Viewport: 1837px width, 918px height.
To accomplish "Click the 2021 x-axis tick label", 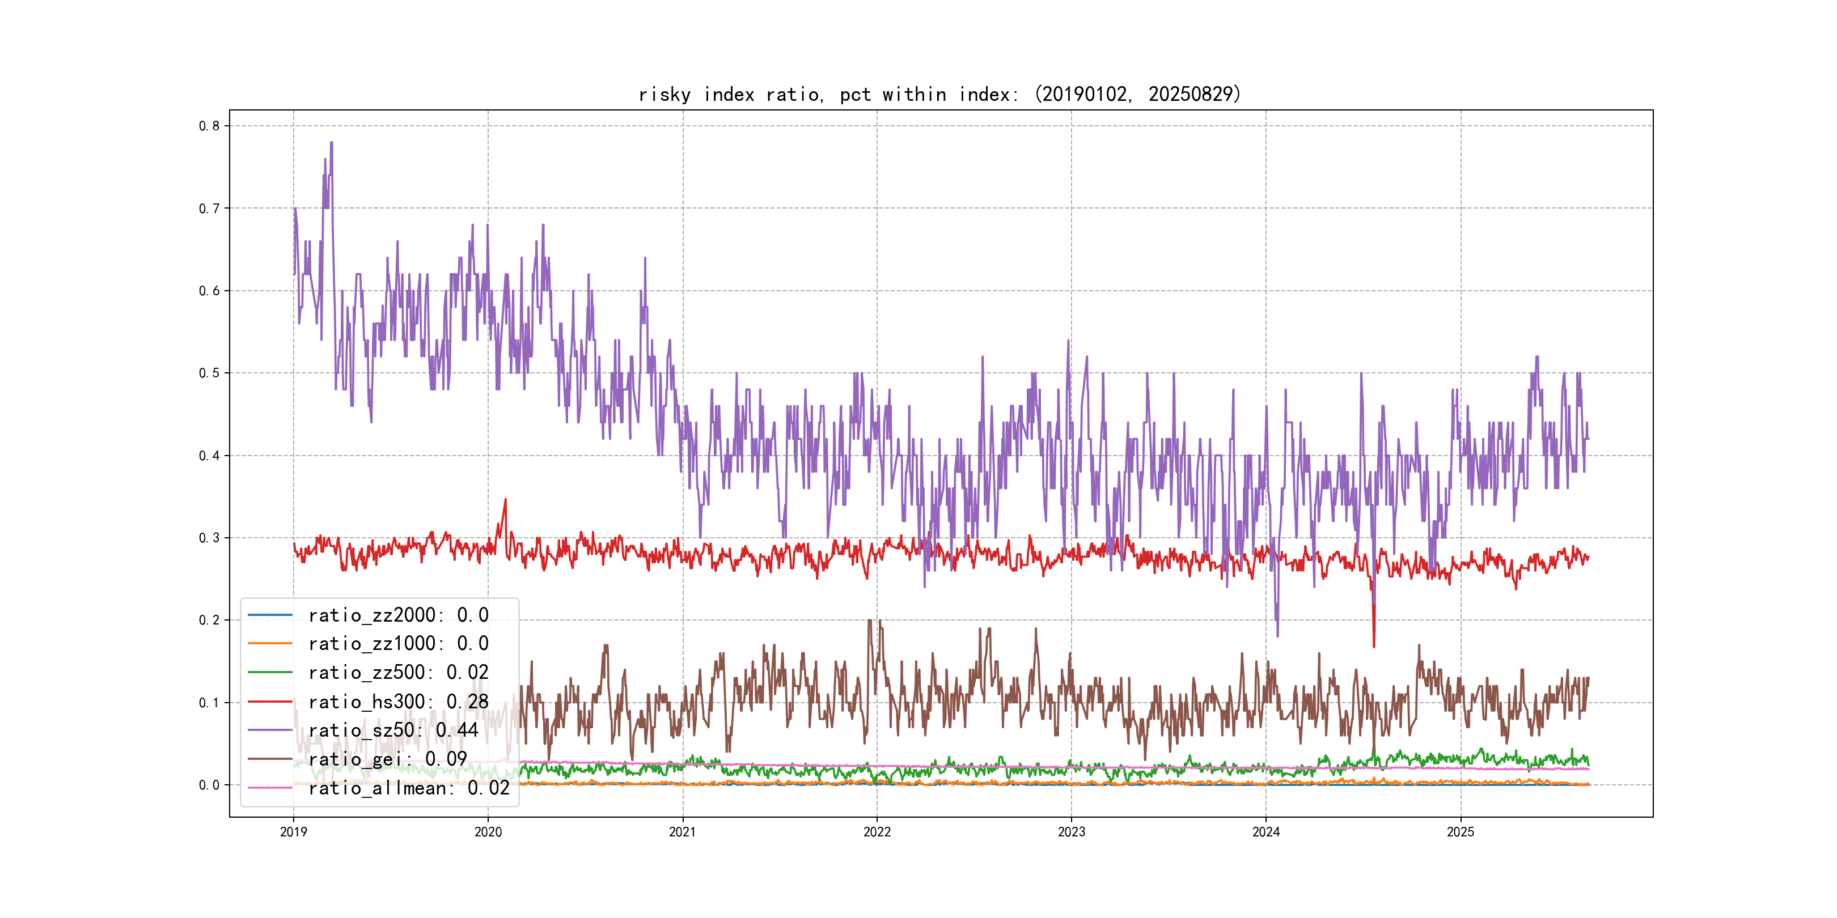I will 683,832.
